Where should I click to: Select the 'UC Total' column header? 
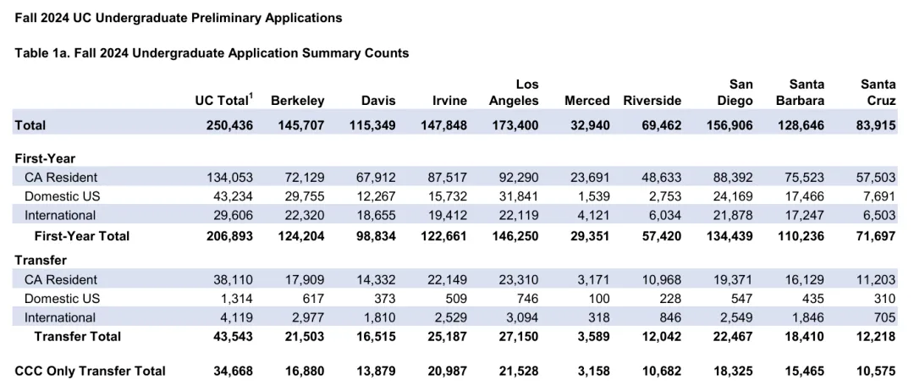(223, 101)
